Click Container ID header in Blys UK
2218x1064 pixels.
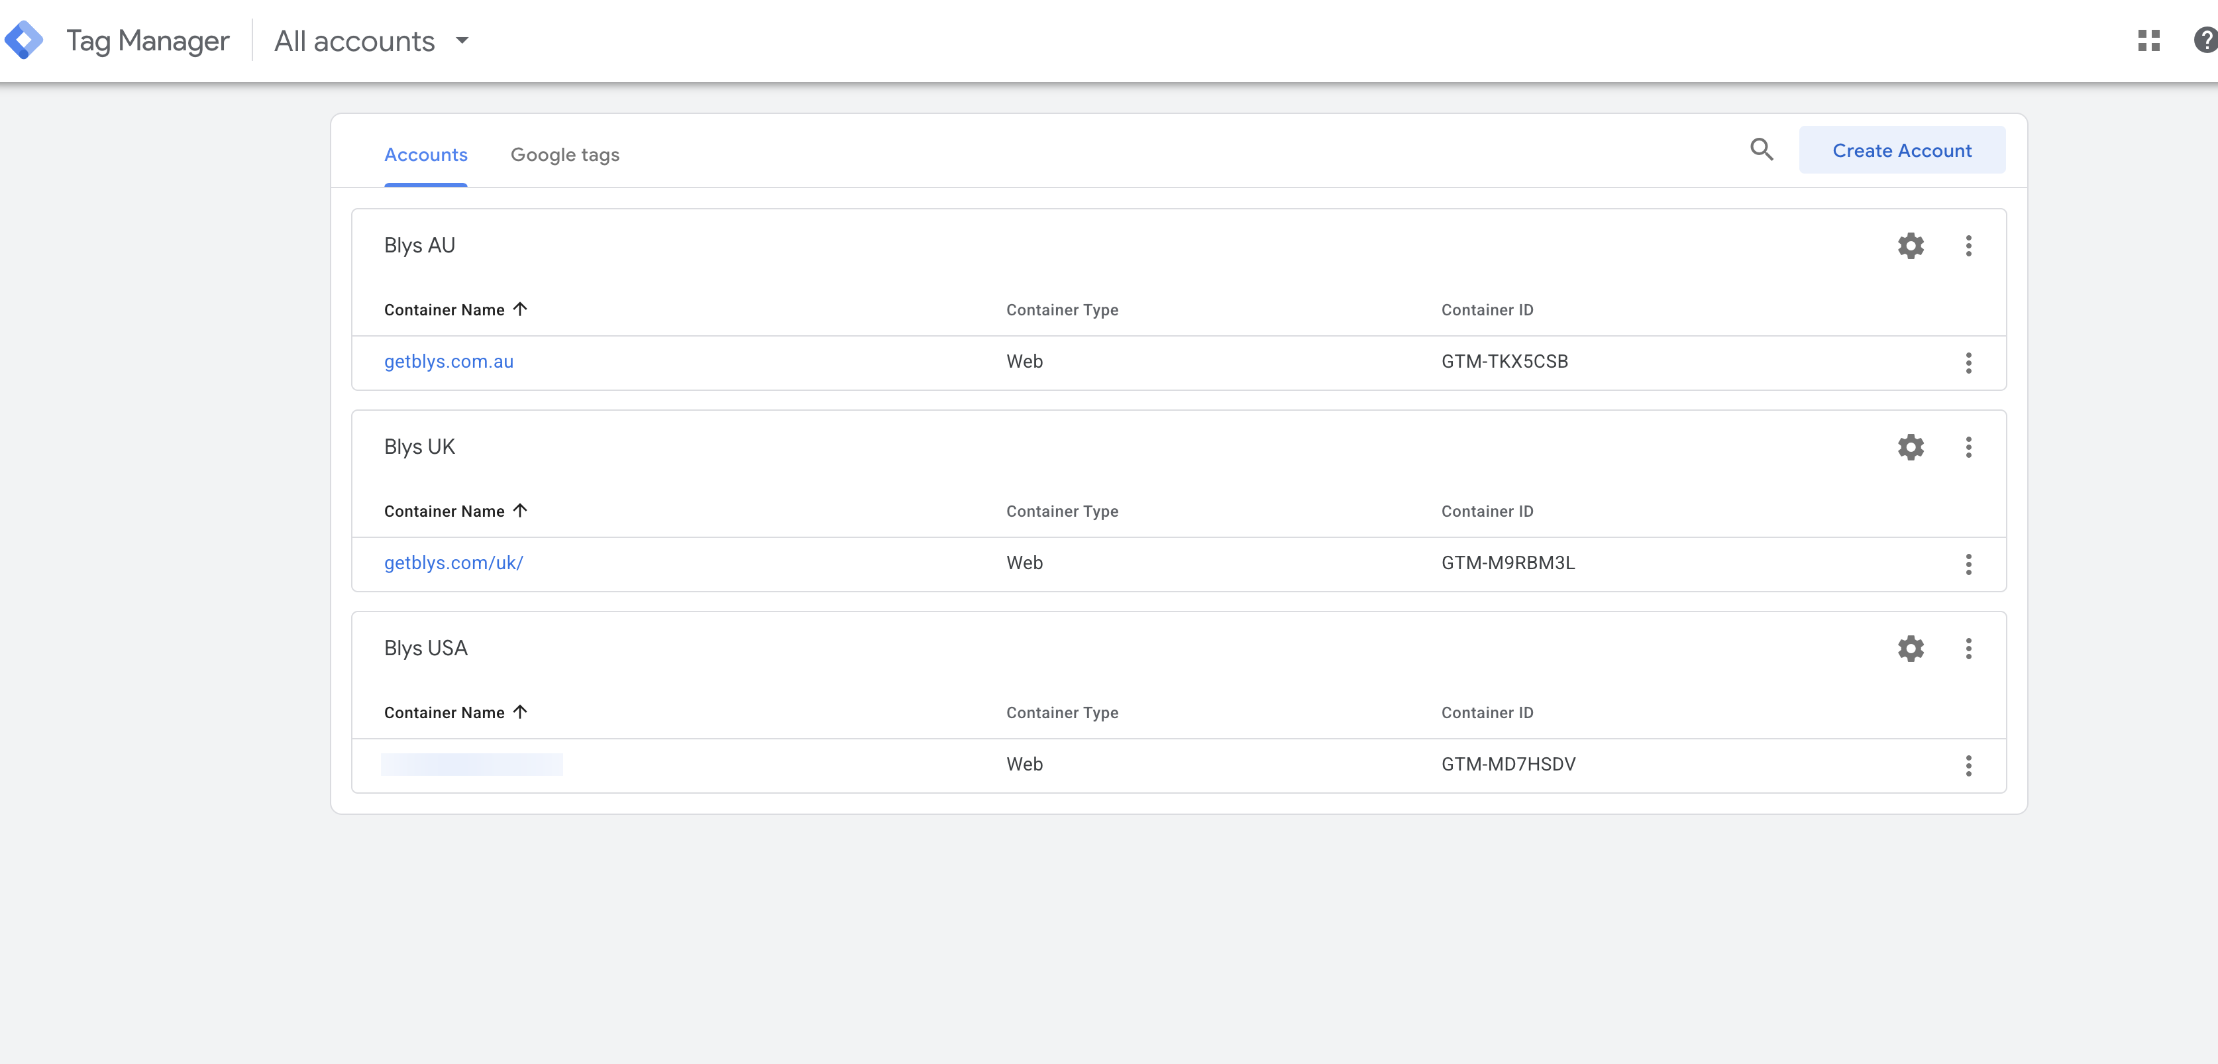tap(1487, 511)
